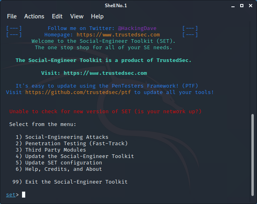Image resolution: width=257 pixels, height=204 pixels.
Task: Click the 'PenTesters Framework! (PTF)' line
Action: pos(107,86)
